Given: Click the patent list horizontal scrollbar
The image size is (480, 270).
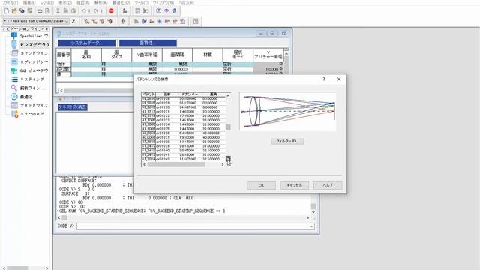Looking at the screenshot, I should click(x=176, y=165).
